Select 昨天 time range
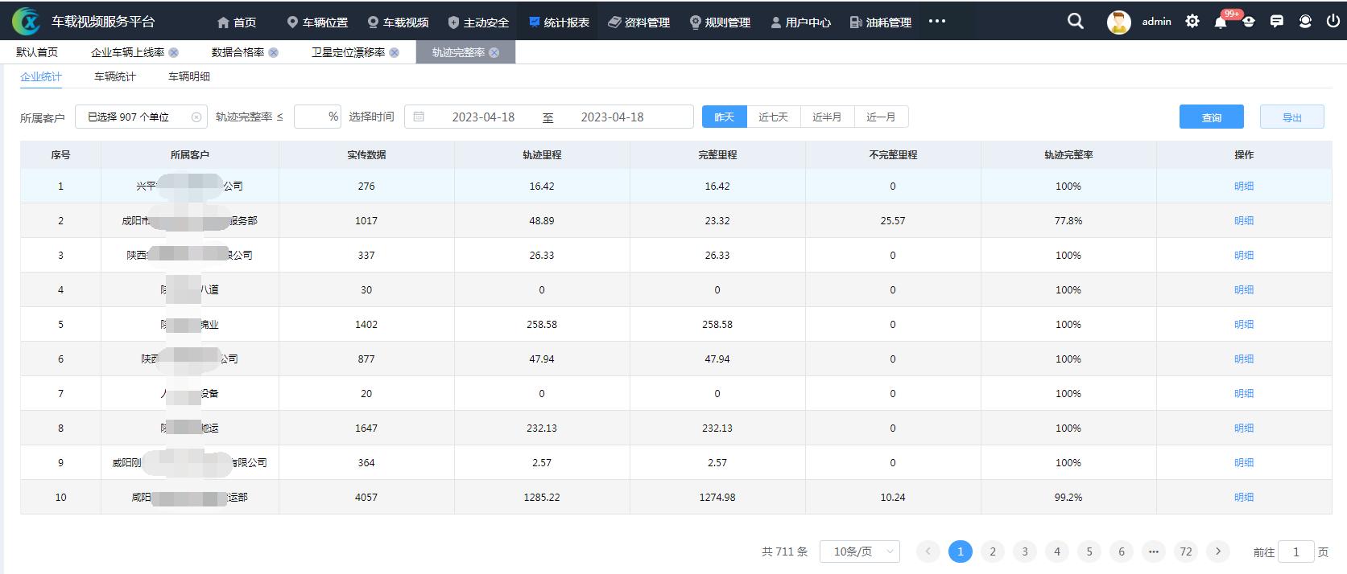Screen dimensions: 1347x574 click(725, 117)
